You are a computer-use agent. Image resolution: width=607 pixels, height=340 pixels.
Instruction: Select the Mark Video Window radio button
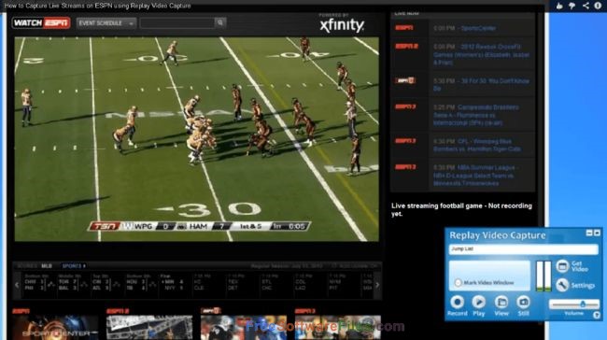click(458, 283)
